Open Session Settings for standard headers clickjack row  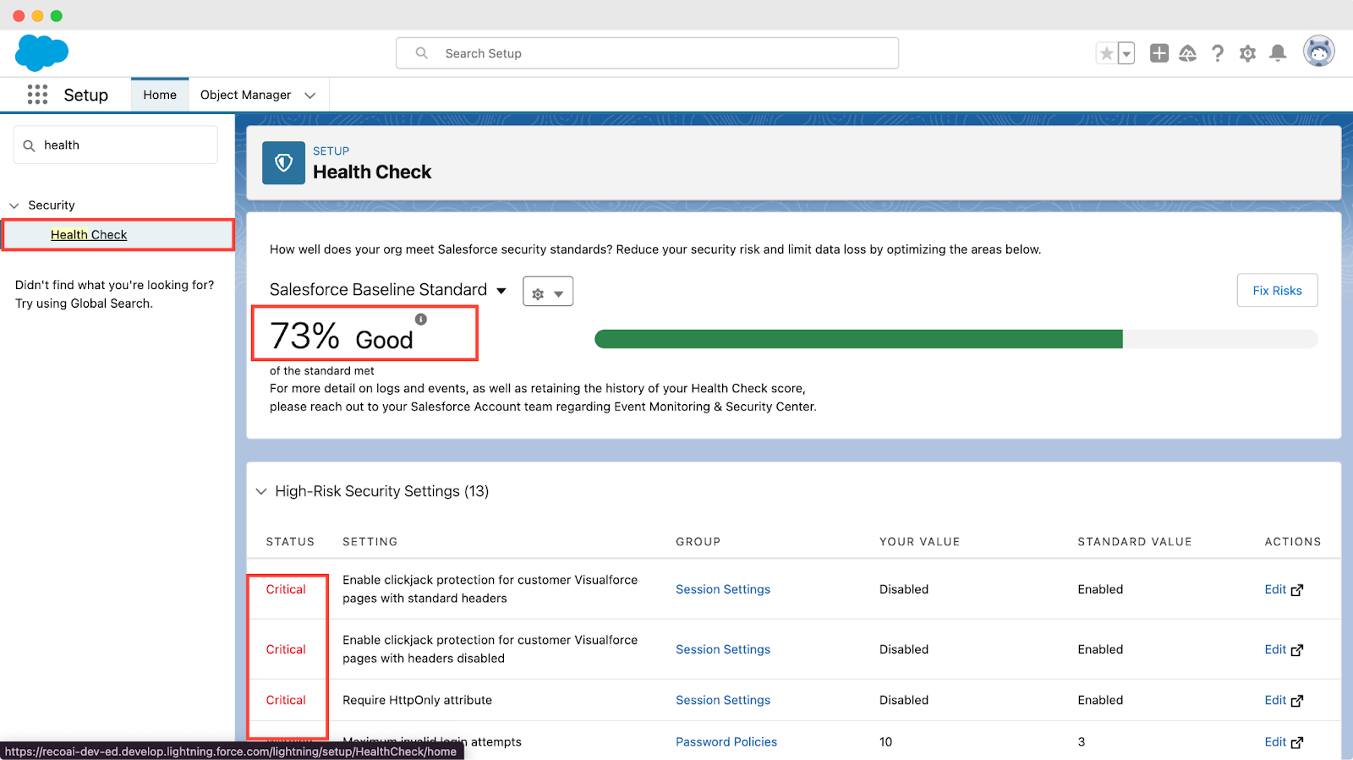[x=723, y=589]
